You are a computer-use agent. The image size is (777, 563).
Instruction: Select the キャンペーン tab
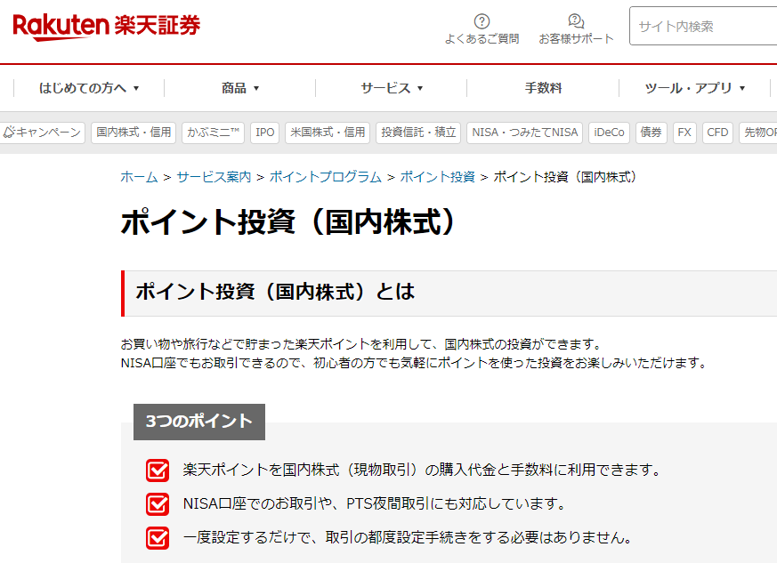coord(43,133)
